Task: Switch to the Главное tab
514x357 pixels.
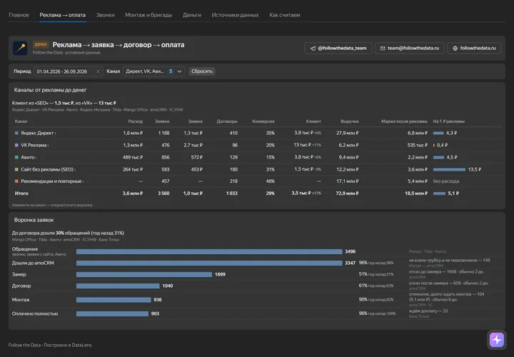Action: (19, 15)
